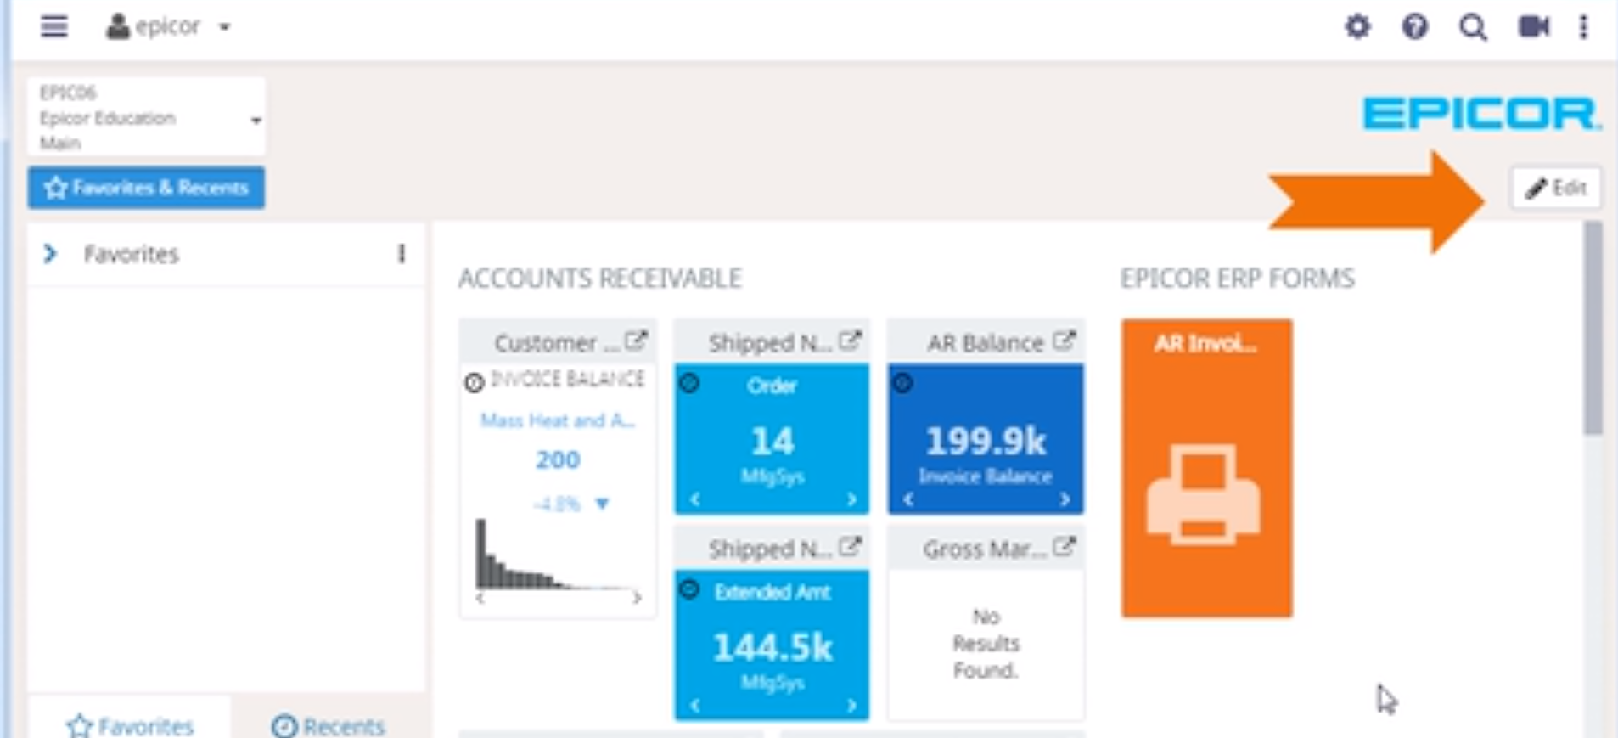Pop out the AR Balance tile
Viewport: 1618px width, 738px height.
tap(1064, 341)
